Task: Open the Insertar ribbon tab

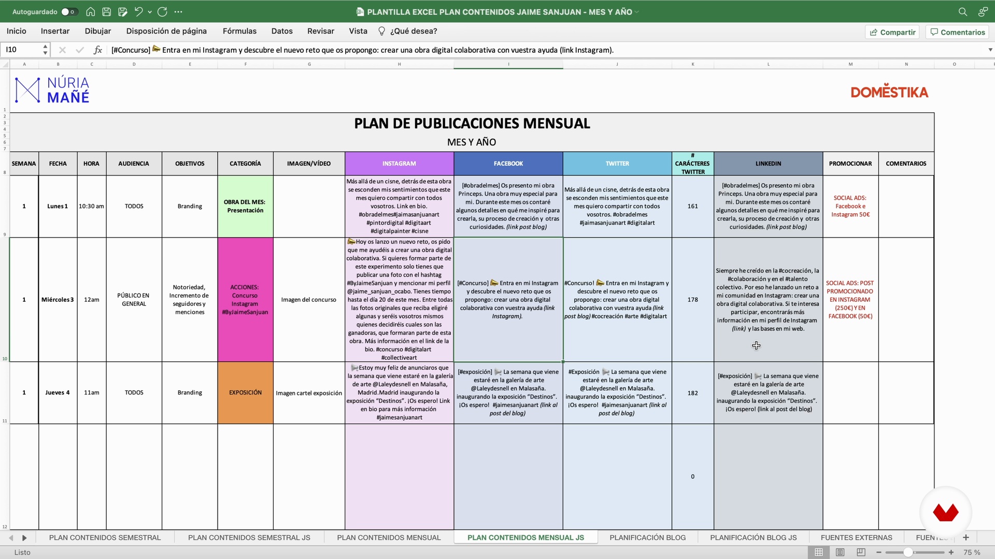Action: click(x=55, y=31)
